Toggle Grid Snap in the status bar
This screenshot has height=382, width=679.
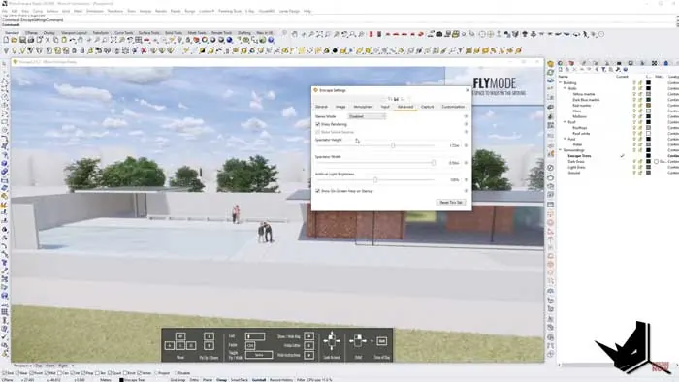point(178,380)
